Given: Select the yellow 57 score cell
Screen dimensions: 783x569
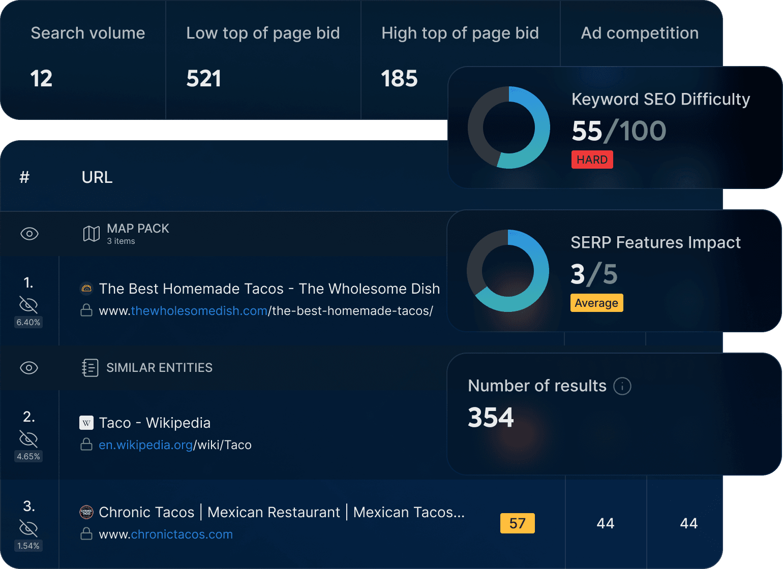Looking at the screenshot, I should (x=518, y=523).
